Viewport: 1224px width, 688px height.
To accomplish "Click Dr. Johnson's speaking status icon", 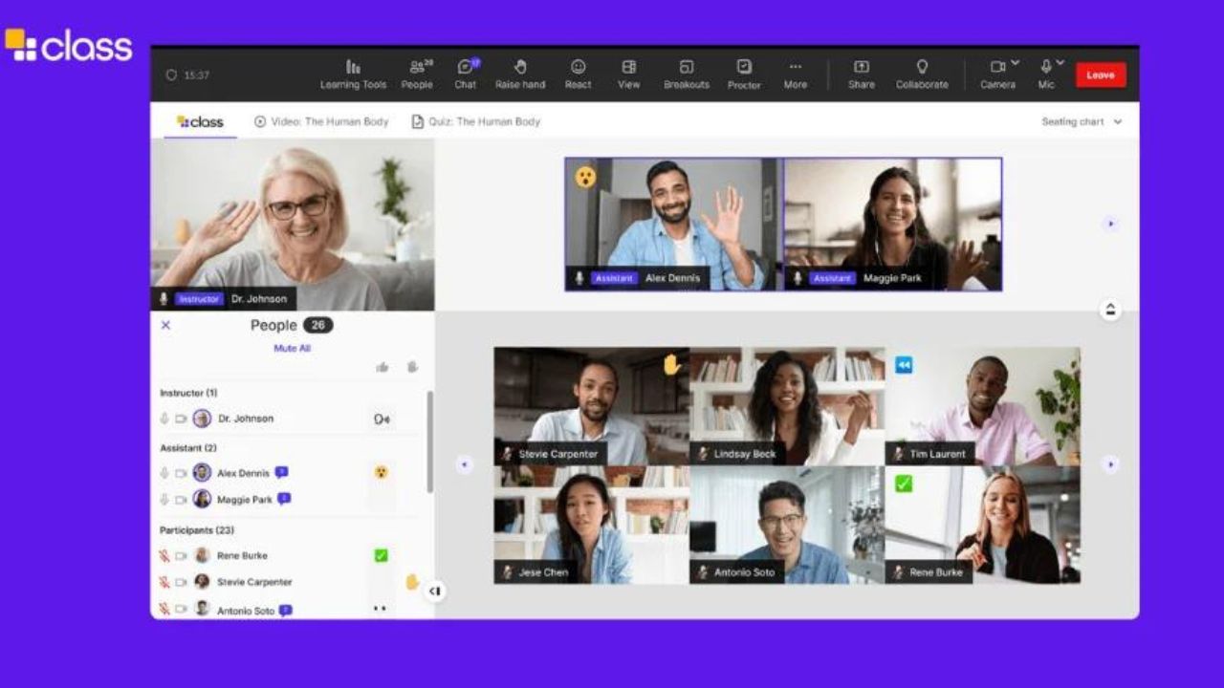I will 382,419.
